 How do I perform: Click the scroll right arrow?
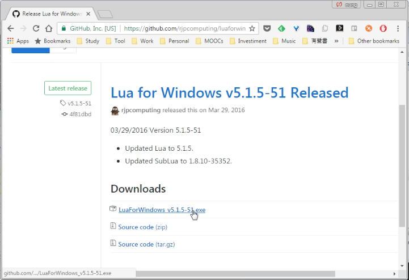point(394,274)
